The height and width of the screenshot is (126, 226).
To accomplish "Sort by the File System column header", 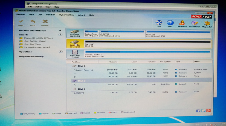I will (165, 62).
